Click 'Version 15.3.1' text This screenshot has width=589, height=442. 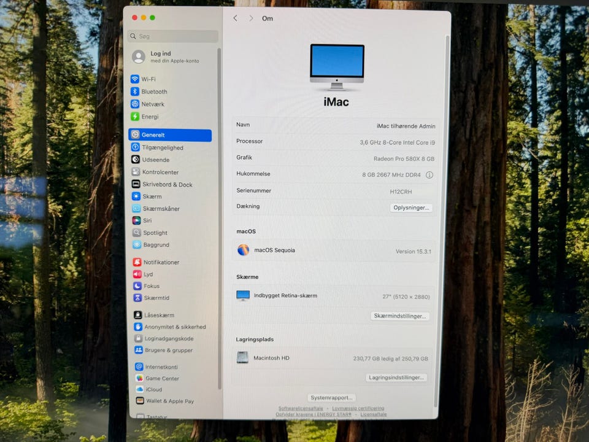tap(413, 252)
